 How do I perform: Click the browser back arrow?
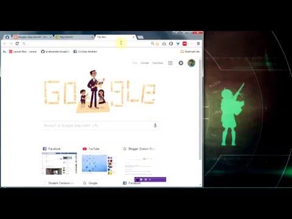(x=5, y=44)
